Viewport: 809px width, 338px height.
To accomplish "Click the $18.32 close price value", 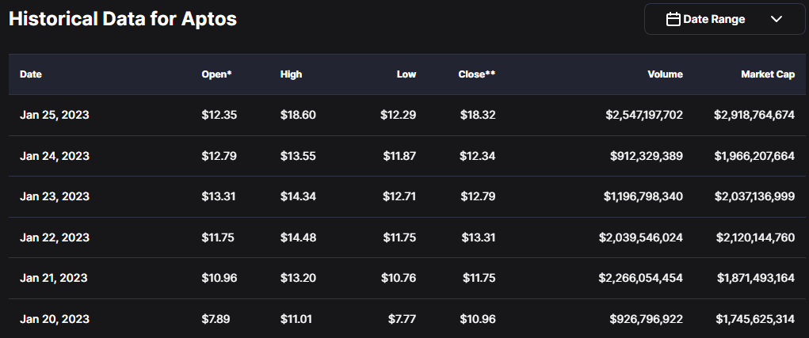I will 477,115.
